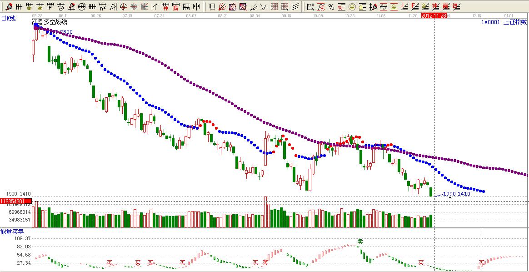Image resolution: width=529 pixels, height=272 pixels.
Task: Select the triangle angle tool icon
Action: 113,7
